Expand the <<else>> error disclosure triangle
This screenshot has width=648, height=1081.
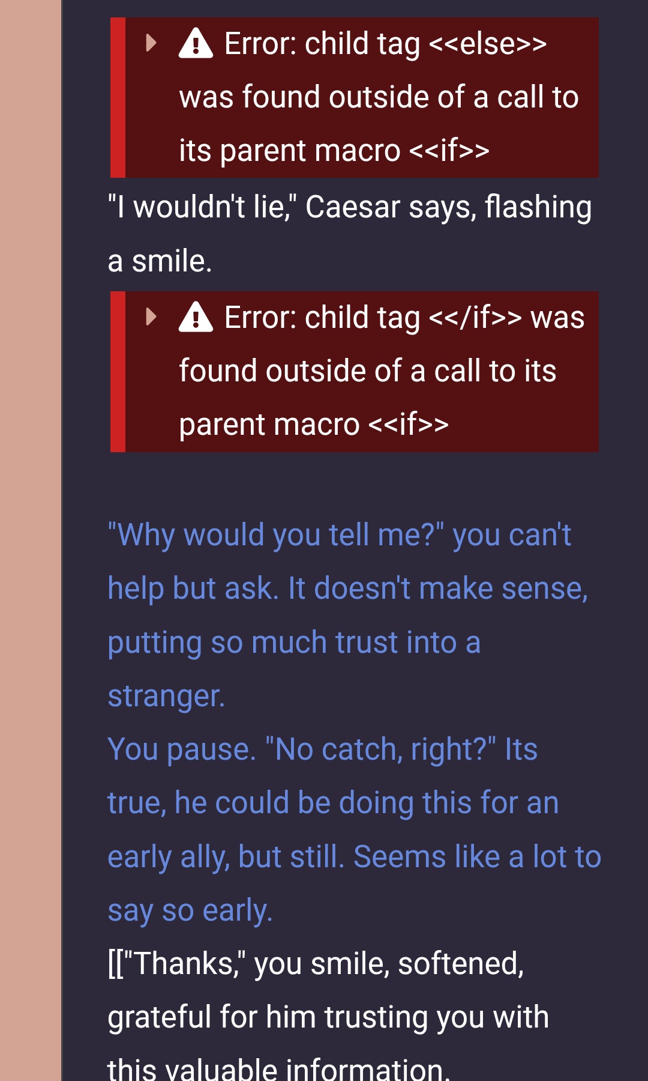(151, 43)
